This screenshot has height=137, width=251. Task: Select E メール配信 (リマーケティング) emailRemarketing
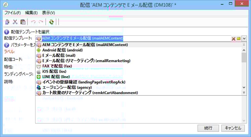click(139, 61)
